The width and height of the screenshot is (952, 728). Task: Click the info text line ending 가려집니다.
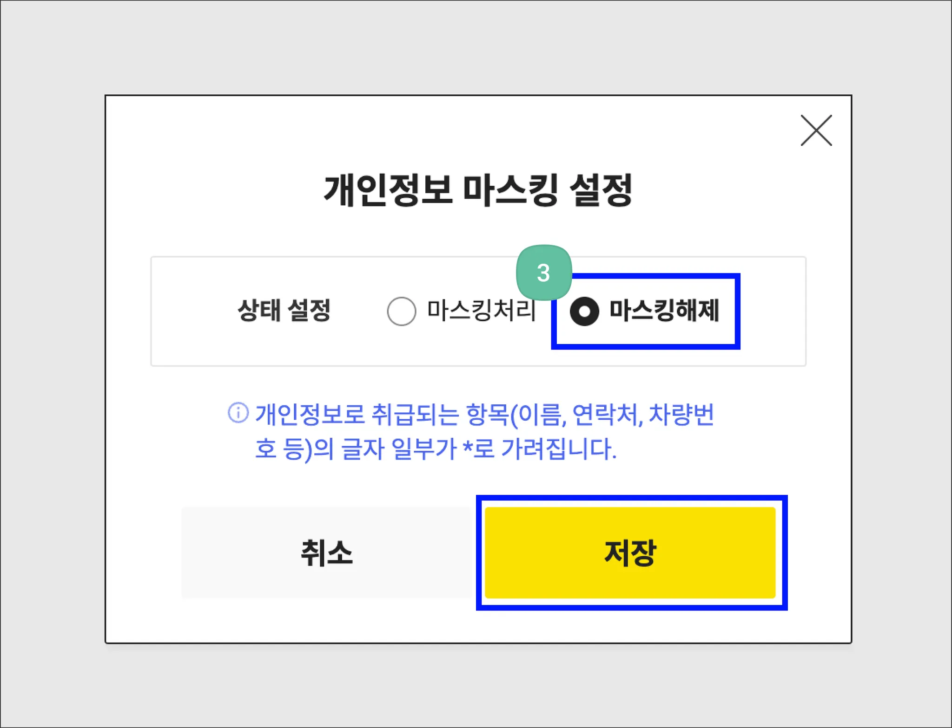coord(435,449)
